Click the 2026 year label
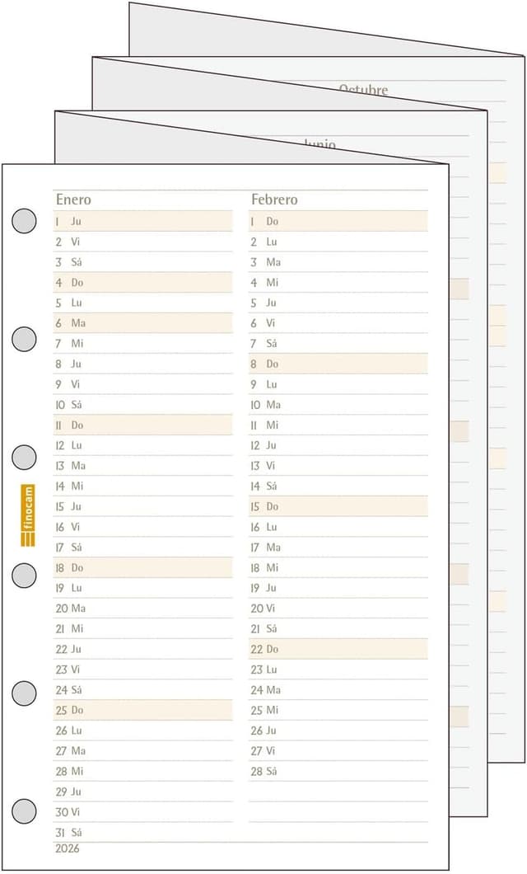527x874 pixels. point(68,848)
